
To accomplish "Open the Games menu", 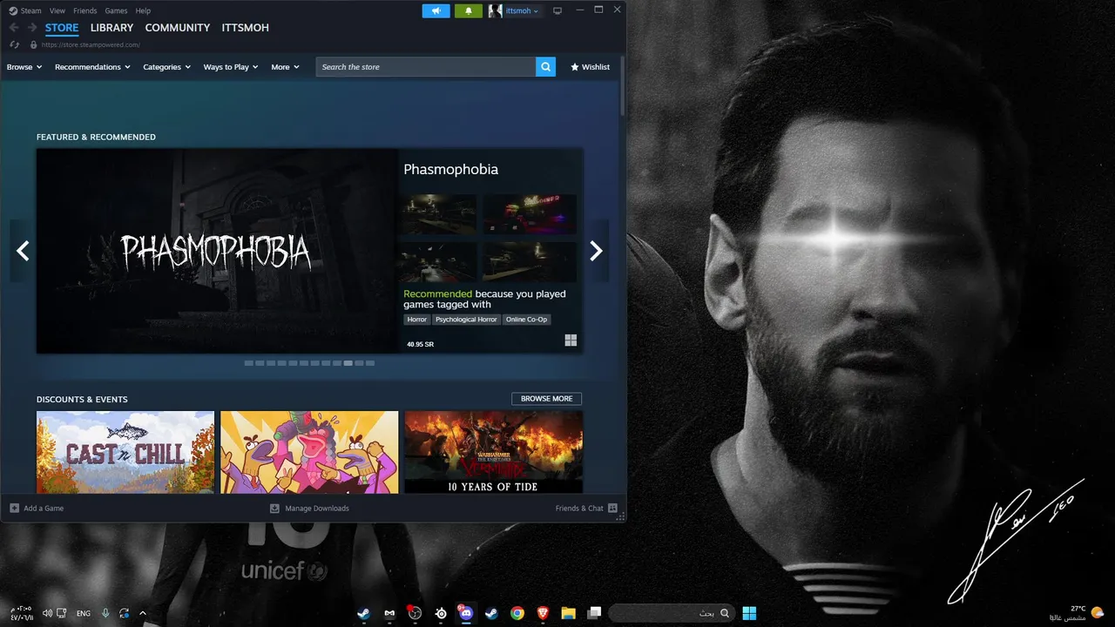I will pos(116,10).
